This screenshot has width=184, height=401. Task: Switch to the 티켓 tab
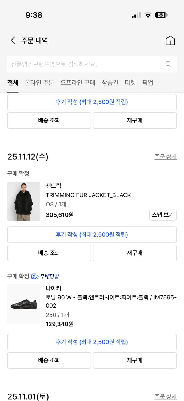130,83
